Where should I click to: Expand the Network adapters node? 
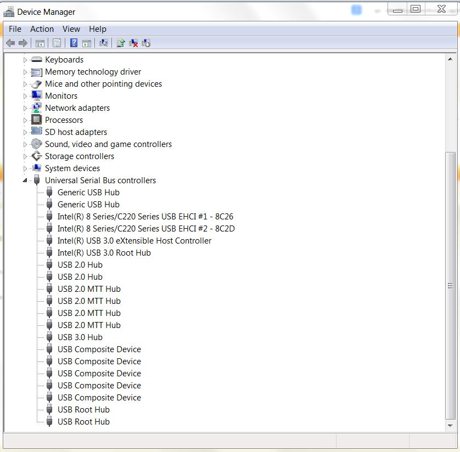point(25,108)
